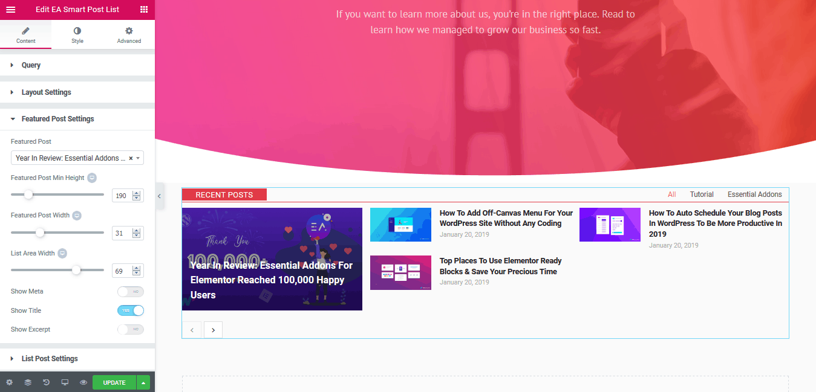
Task: Select the Essential Addons post filter
Action: point(755,194)
